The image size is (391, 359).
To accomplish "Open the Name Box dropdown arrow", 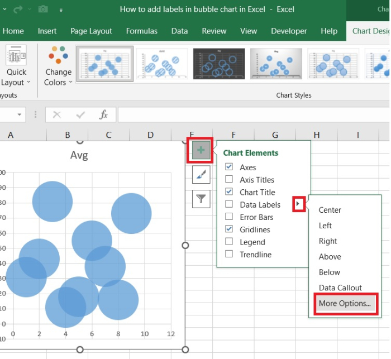I will (x=20, y=114).
